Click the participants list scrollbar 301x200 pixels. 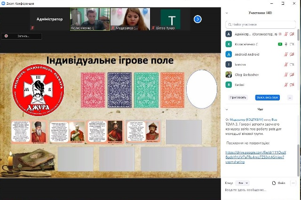pos(298,52)
